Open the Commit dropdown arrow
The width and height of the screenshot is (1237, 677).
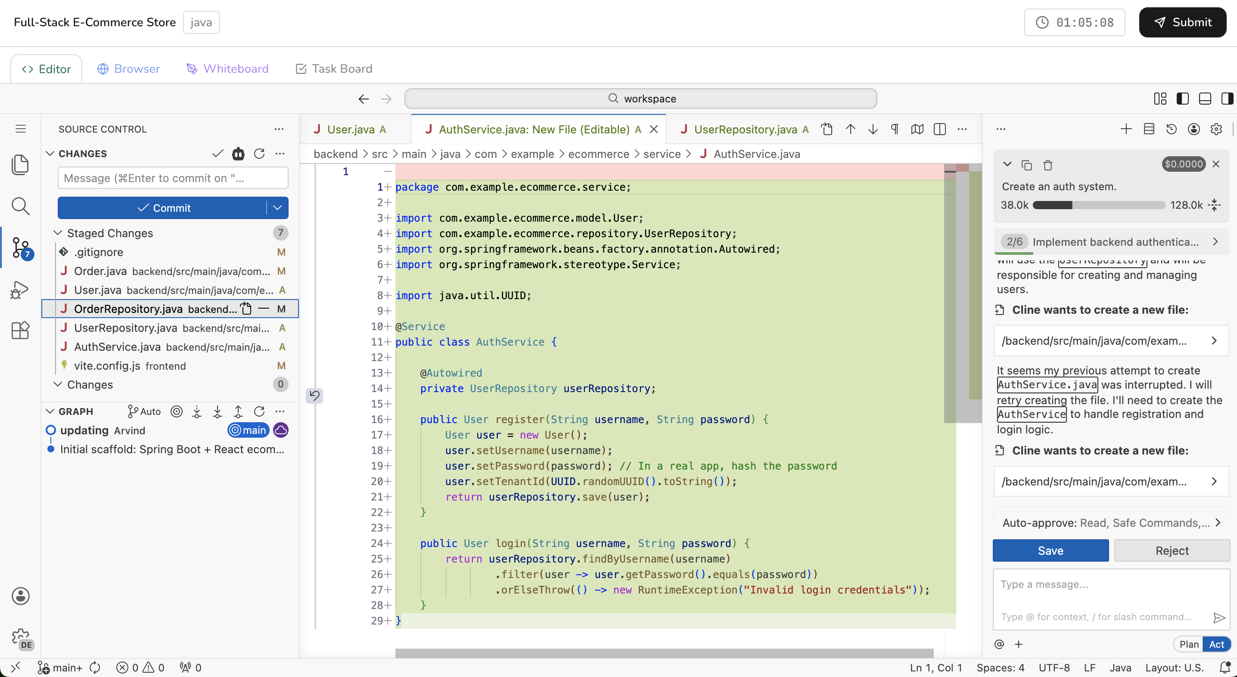[277, 208]
